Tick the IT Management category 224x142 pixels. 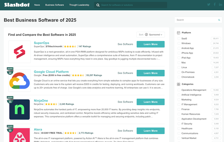click(179, 104)
